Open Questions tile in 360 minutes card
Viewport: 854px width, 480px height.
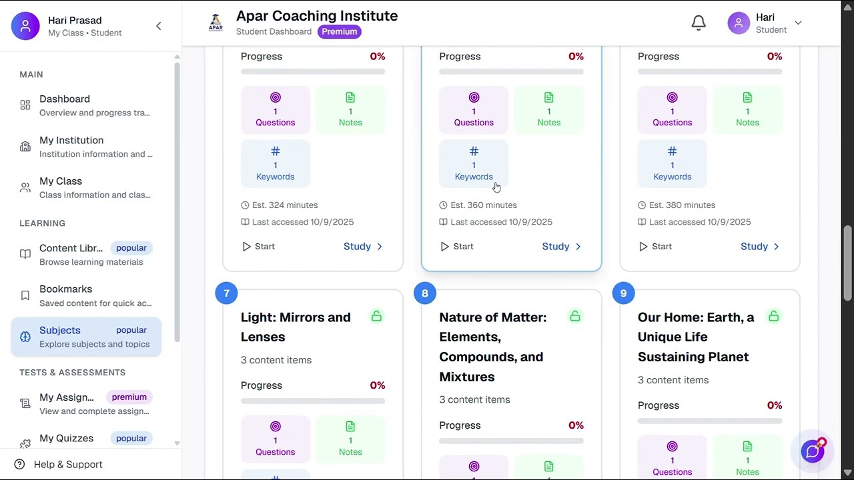474,110
